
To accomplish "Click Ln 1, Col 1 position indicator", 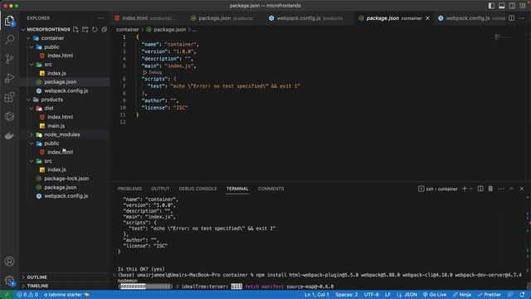I will point(317,295).
